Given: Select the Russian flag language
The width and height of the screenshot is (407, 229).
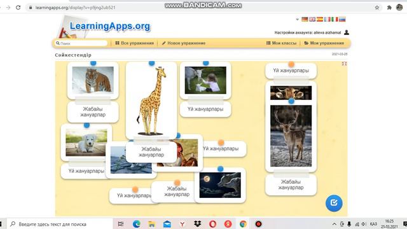Looking at the screenshot, I should pos(342,19).
